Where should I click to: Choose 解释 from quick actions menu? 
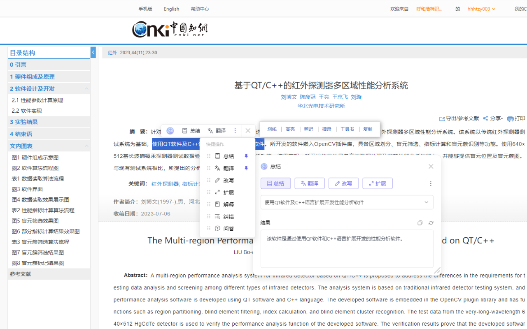(224, 204)
